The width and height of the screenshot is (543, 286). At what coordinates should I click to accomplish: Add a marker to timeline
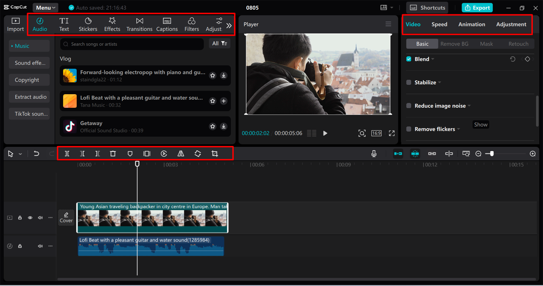tap(130, 154)
